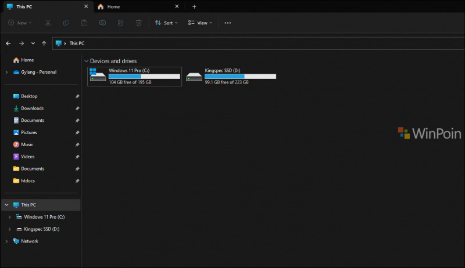
Task: Click Kingspec SSD (D:) drive icon
Action: [x=194, y=77]
